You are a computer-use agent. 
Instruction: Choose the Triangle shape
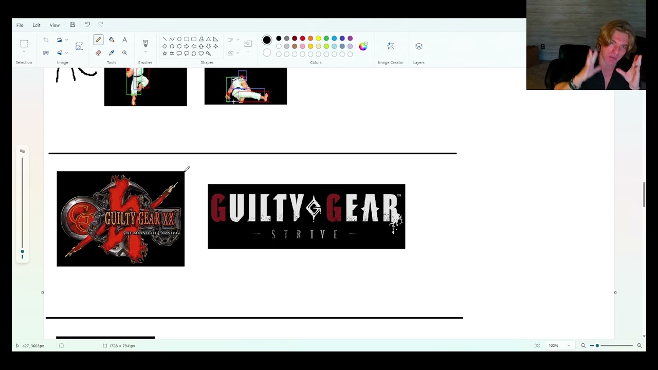pos(208,39)
